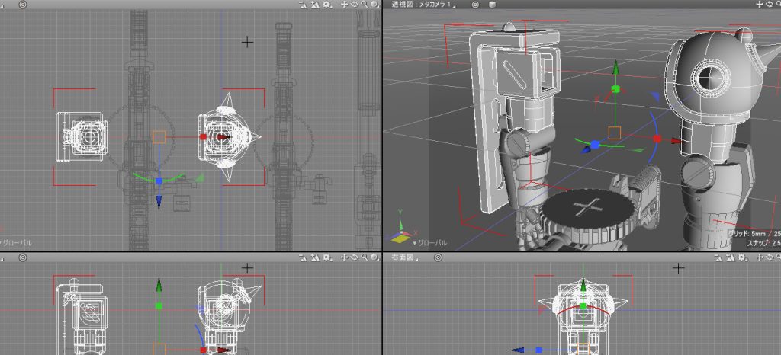The width and height of the screenshot is (781, 355).
Task: Click orange manipulator center in perspective view
Action: point(615,133)
